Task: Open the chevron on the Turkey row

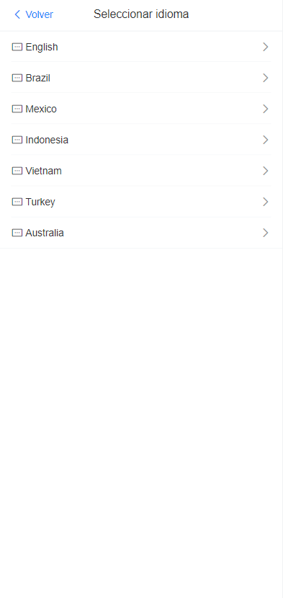Action: point(266,202)
